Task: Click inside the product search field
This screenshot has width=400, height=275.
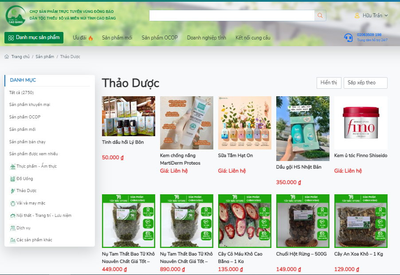Action: [231, 16]
